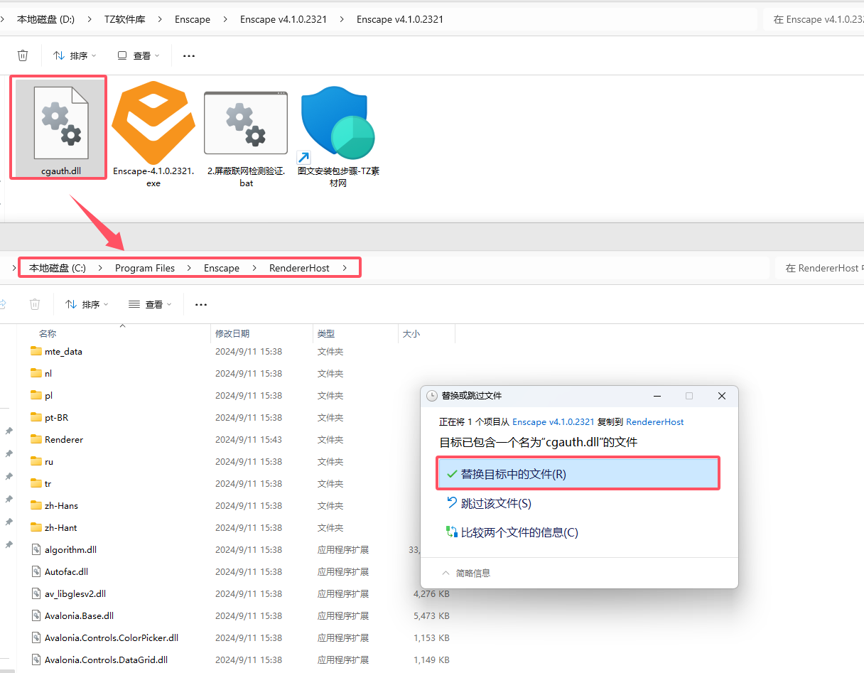This screenshot has width=864, height=673.
Task: Click the trash icon in RendererHost window toolbar
Action: coord(35,304)
